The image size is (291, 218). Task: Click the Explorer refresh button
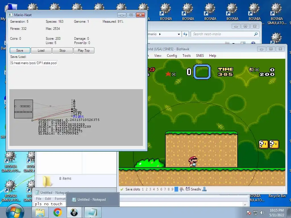pyautogui.click(x=185, y=34)
